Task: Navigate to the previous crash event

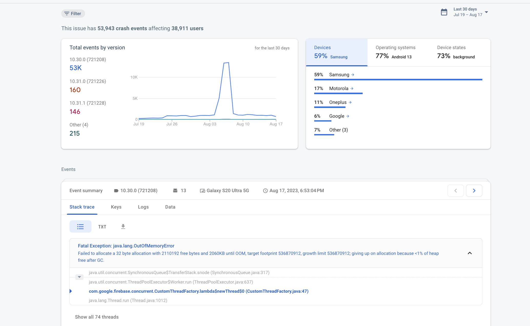Action: [455, 190]
